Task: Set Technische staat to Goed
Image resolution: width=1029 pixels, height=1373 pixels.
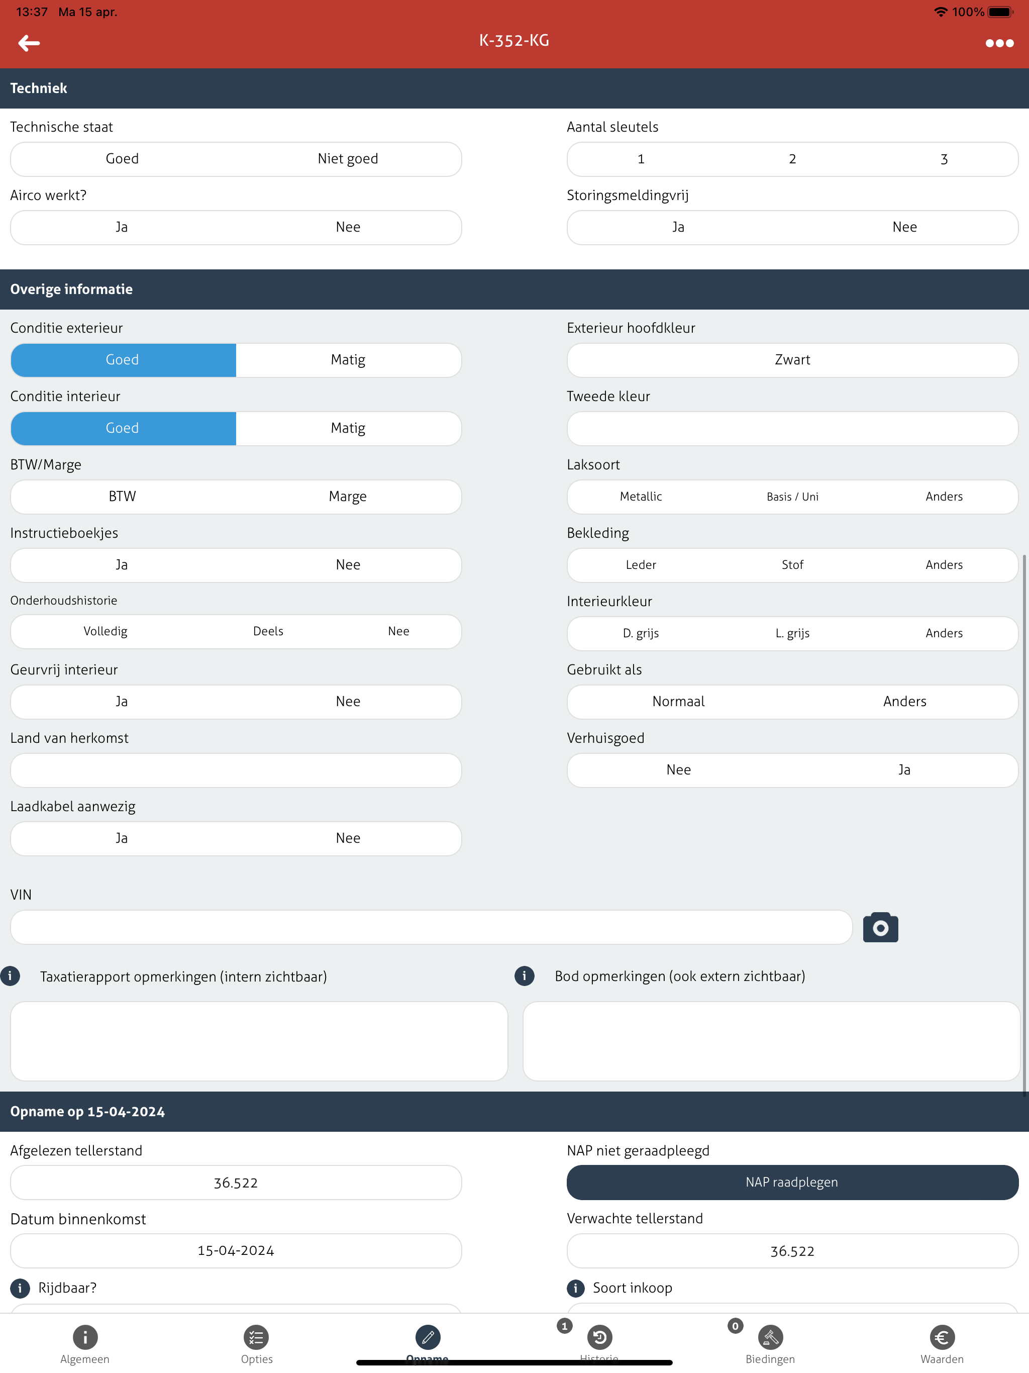Action: pyautogui.click(x=122, y=159)
